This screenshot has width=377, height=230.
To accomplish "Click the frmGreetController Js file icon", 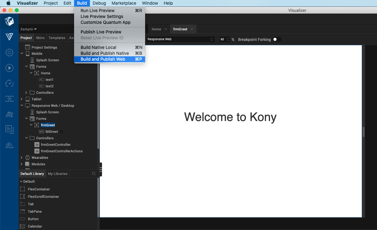I will [37, 145].
